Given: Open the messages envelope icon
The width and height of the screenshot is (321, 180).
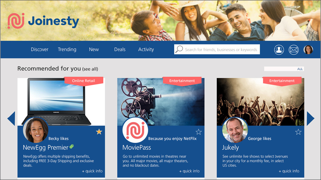Looking at the screenshot, I should click(x=294, y=50).
